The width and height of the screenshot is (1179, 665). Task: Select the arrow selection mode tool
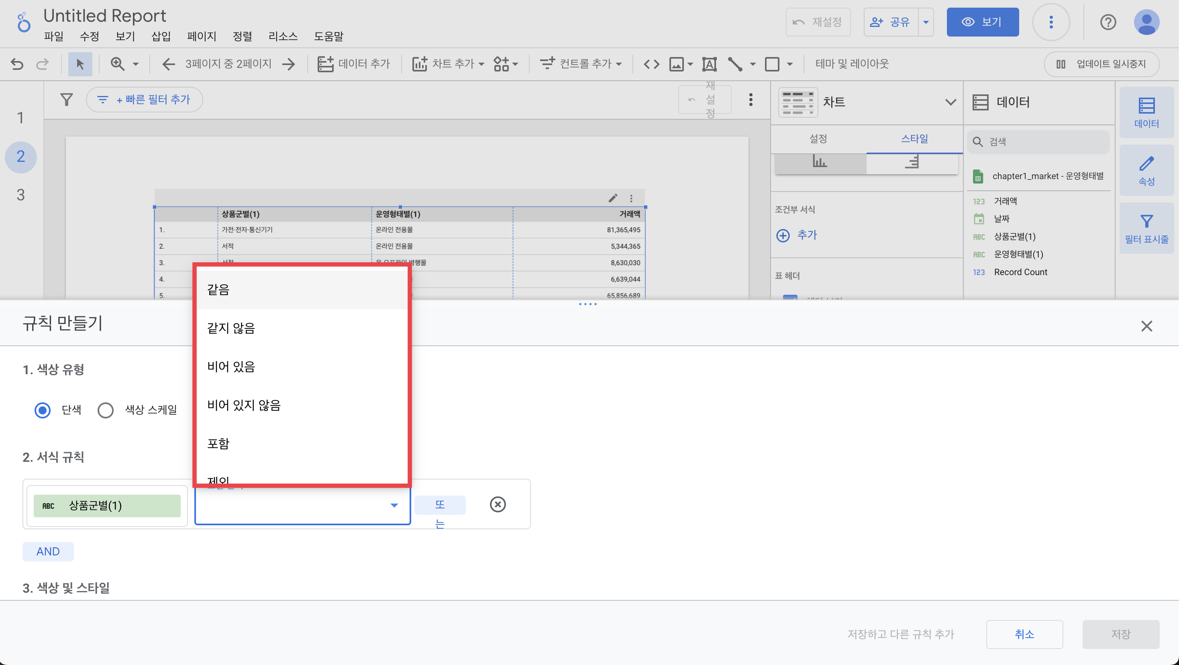pyautogui.click(x=80, y=63)
